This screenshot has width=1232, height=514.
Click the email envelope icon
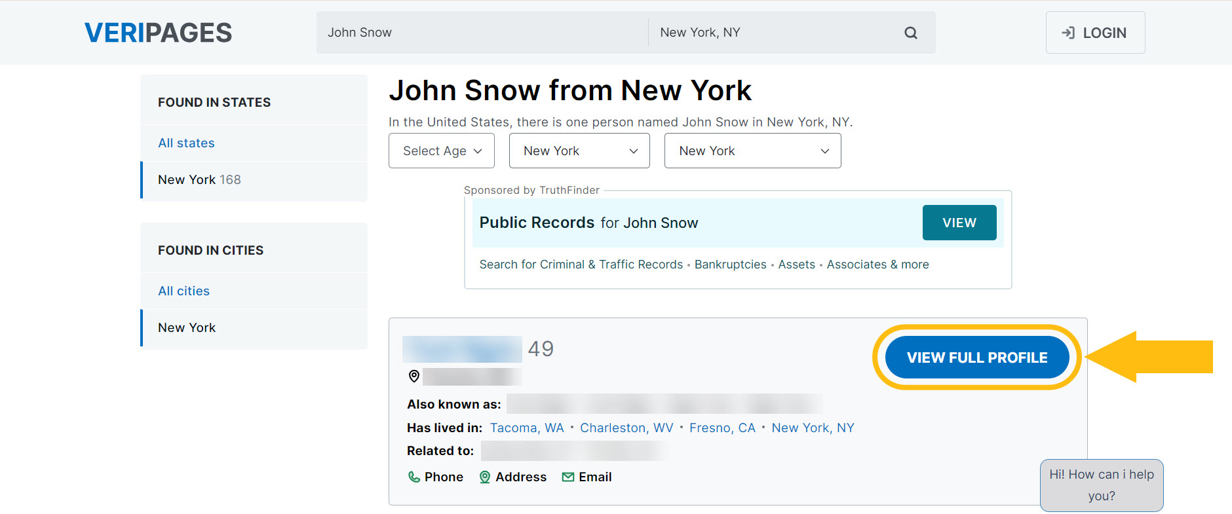pyautogui.click(x=568, y=477)
